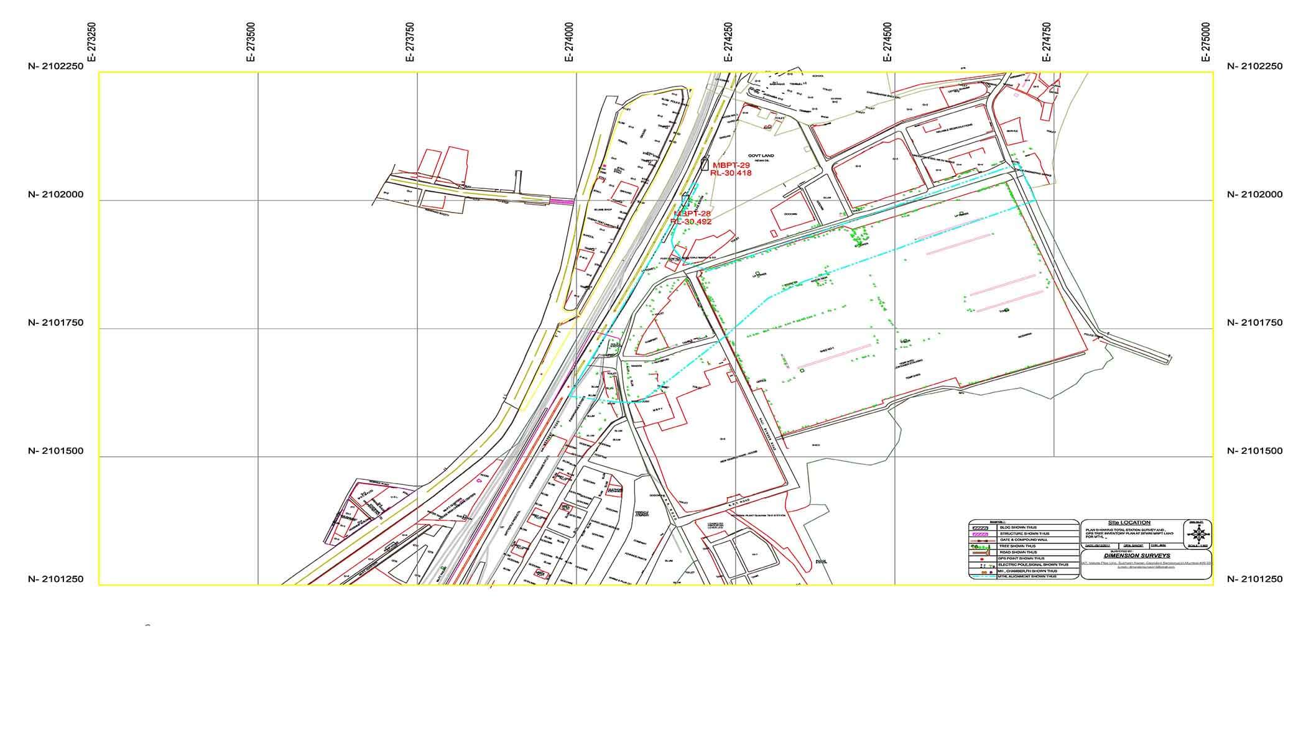Viewport: 1306px width, 746px height.
Task: Click the MBPT-29 RL-30.418 red label
Action: 731,169
